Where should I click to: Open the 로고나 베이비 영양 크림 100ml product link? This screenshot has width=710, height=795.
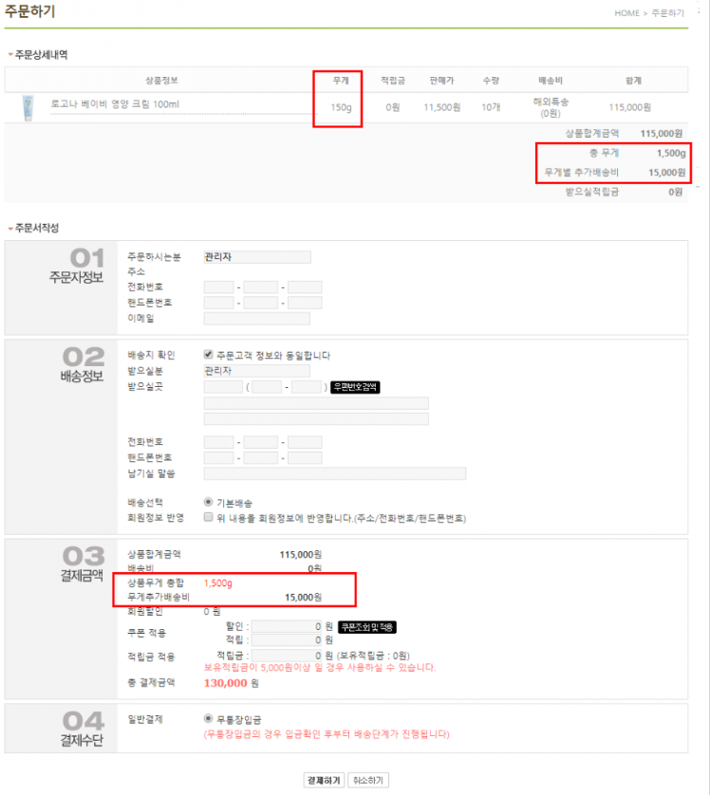(x=115, y=104)
